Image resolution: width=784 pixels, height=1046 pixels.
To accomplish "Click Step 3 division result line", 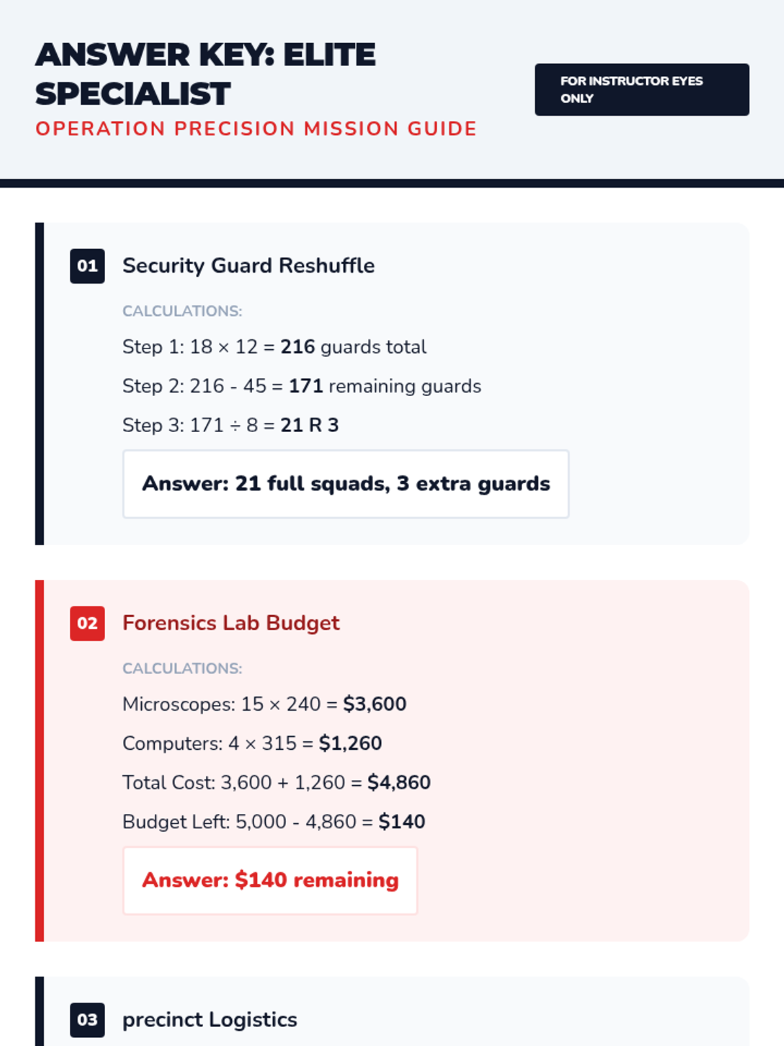I will pos(230,425).
